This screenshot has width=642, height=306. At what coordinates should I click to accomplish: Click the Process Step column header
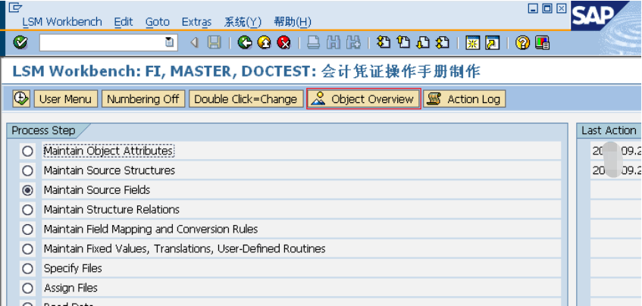coord(43,130)
